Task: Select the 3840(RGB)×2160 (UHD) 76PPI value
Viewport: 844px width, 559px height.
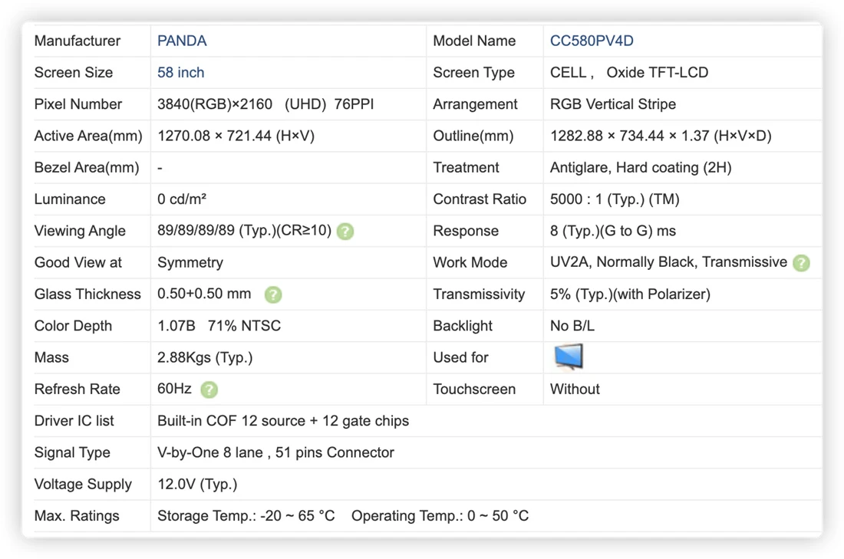Action: 265,104
